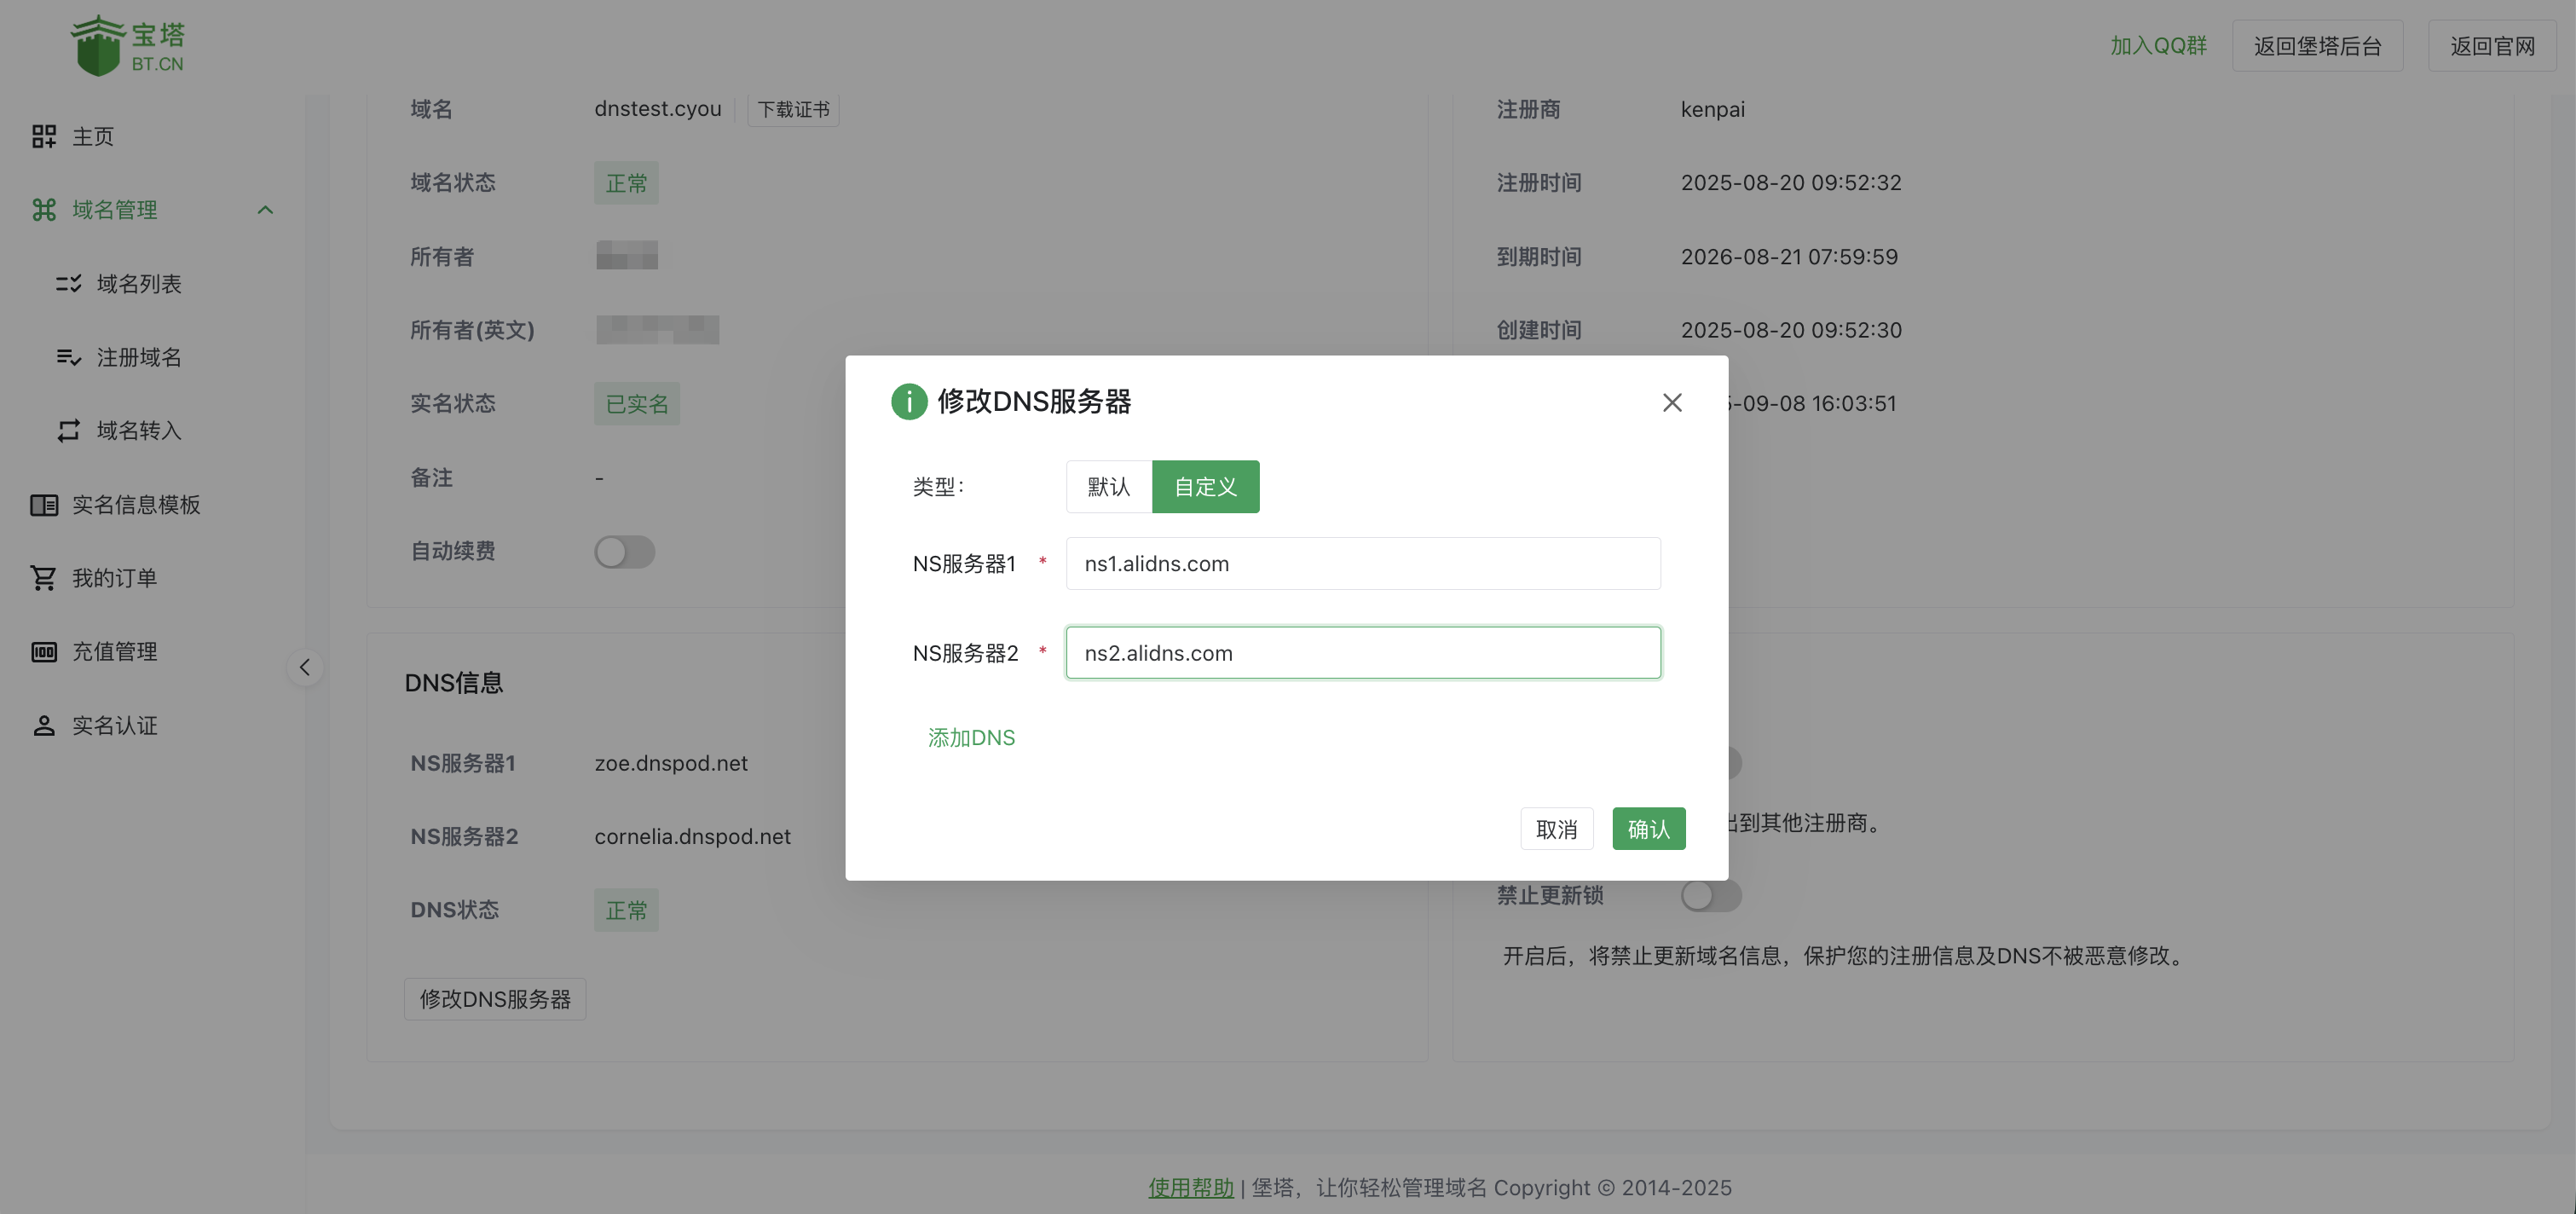Image resolution: width=2576 pixels, height=1214 pixels.
Task: Click the real-name verification person icon
Action: point(43,726)
